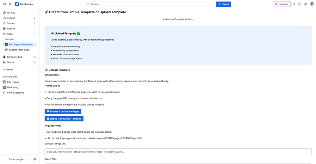Click the Browse Confluence Pages button
Image resolution: width=316 pixels, height=164 pixels.
point(63,112)
